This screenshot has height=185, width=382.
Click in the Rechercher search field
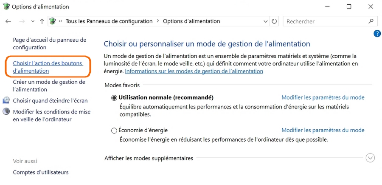click(325, 21)
